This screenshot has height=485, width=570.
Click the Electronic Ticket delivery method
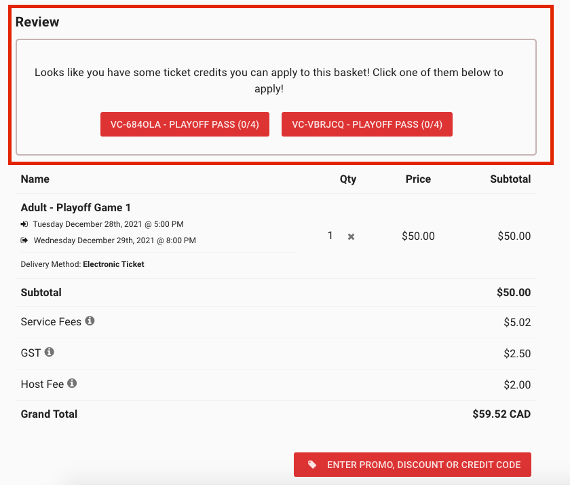point(113,264)
